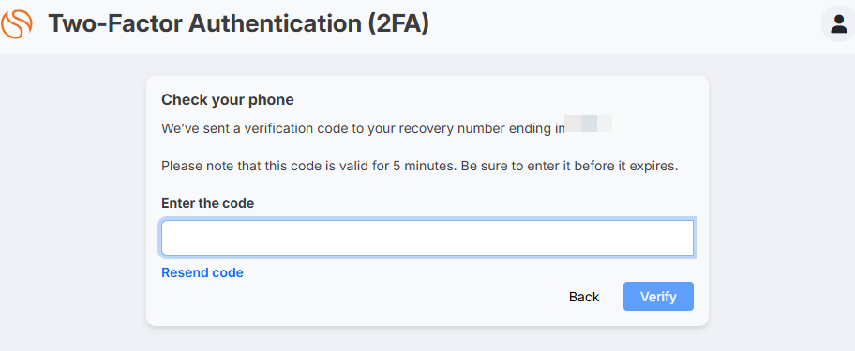Submit the code with Verify button
The image size is (855, 351).
tap(658, 297)
